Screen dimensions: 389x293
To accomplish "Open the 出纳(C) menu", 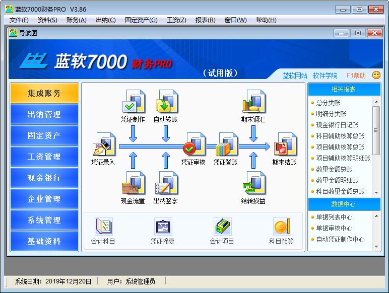I will [106, 20].
